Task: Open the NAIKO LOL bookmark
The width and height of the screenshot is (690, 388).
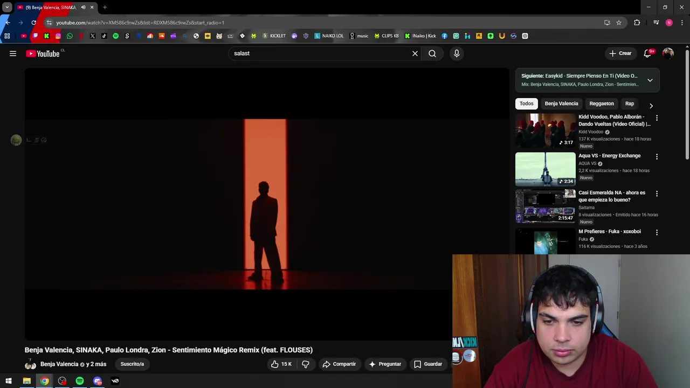Action: (329, 36)
